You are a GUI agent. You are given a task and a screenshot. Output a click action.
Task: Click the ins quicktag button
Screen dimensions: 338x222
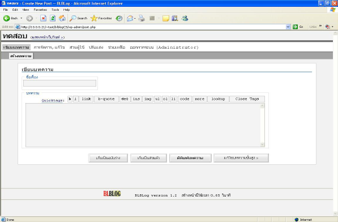pyautogui.click(x=136, y=99)
